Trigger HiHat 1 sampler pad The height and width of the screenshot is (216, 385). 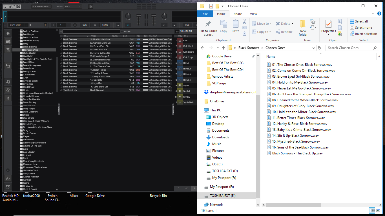pyautogui.click(x=180, y=63)
